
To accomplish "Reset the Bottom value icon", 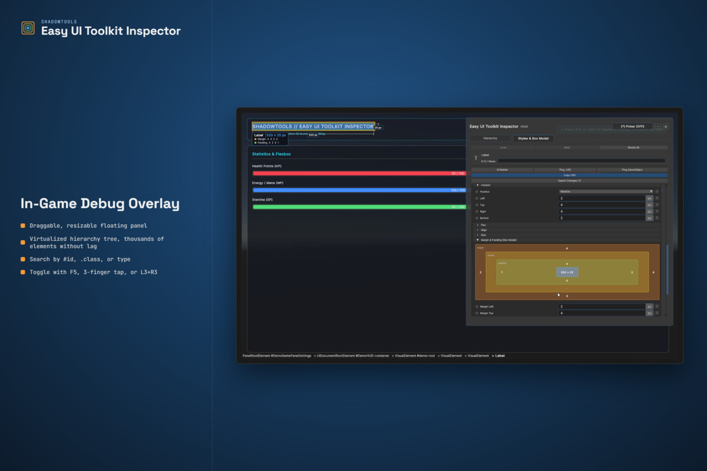I will pos(657,218).
